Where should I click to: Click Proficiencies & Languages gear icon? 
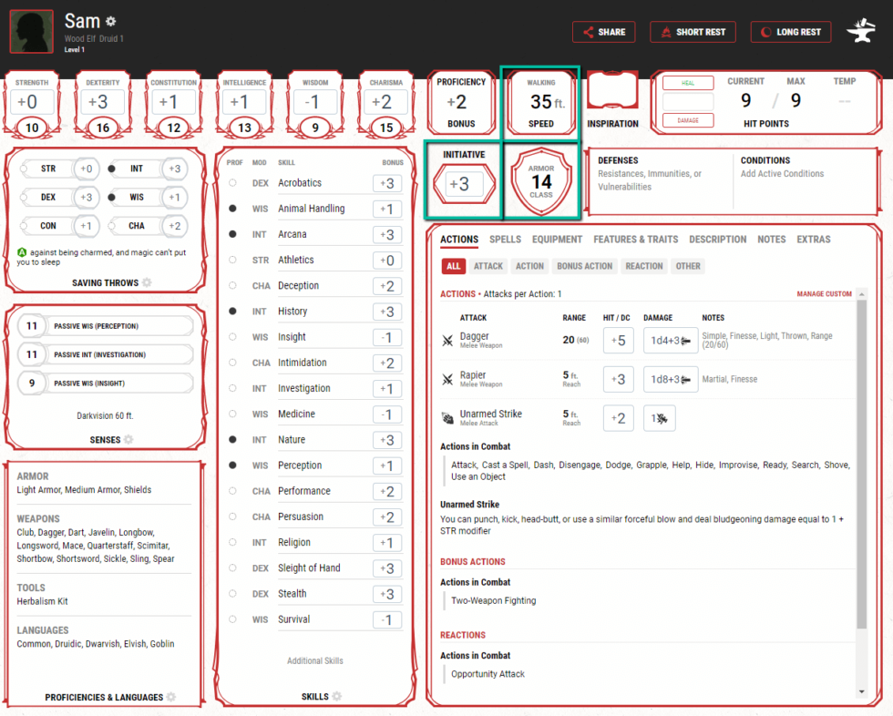[x=171, y=698]
